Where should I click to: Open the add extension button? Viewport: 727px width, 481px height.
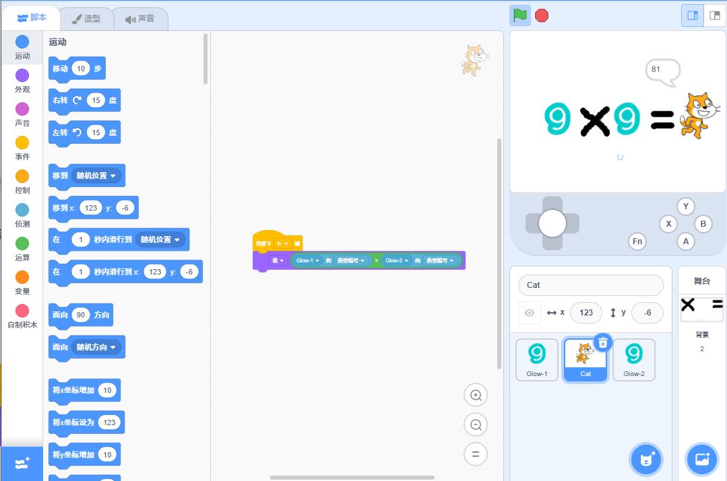click(22, 464)
